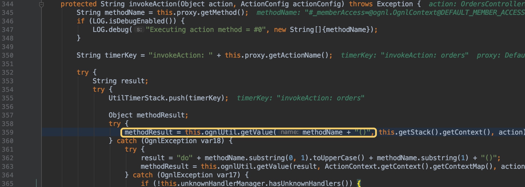Image resolution: width=525 pixels, height=187 pixels.
Task: Click the "name:" parameter hint on line 359
Action: click(289, 132)
